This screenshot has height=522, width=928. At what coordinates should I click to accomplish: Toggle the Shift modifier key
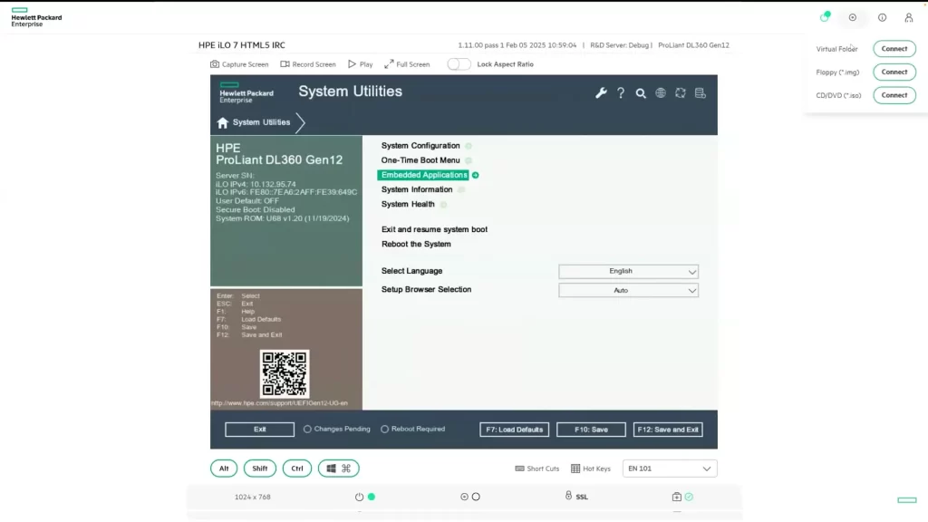[x=260, y=469]
